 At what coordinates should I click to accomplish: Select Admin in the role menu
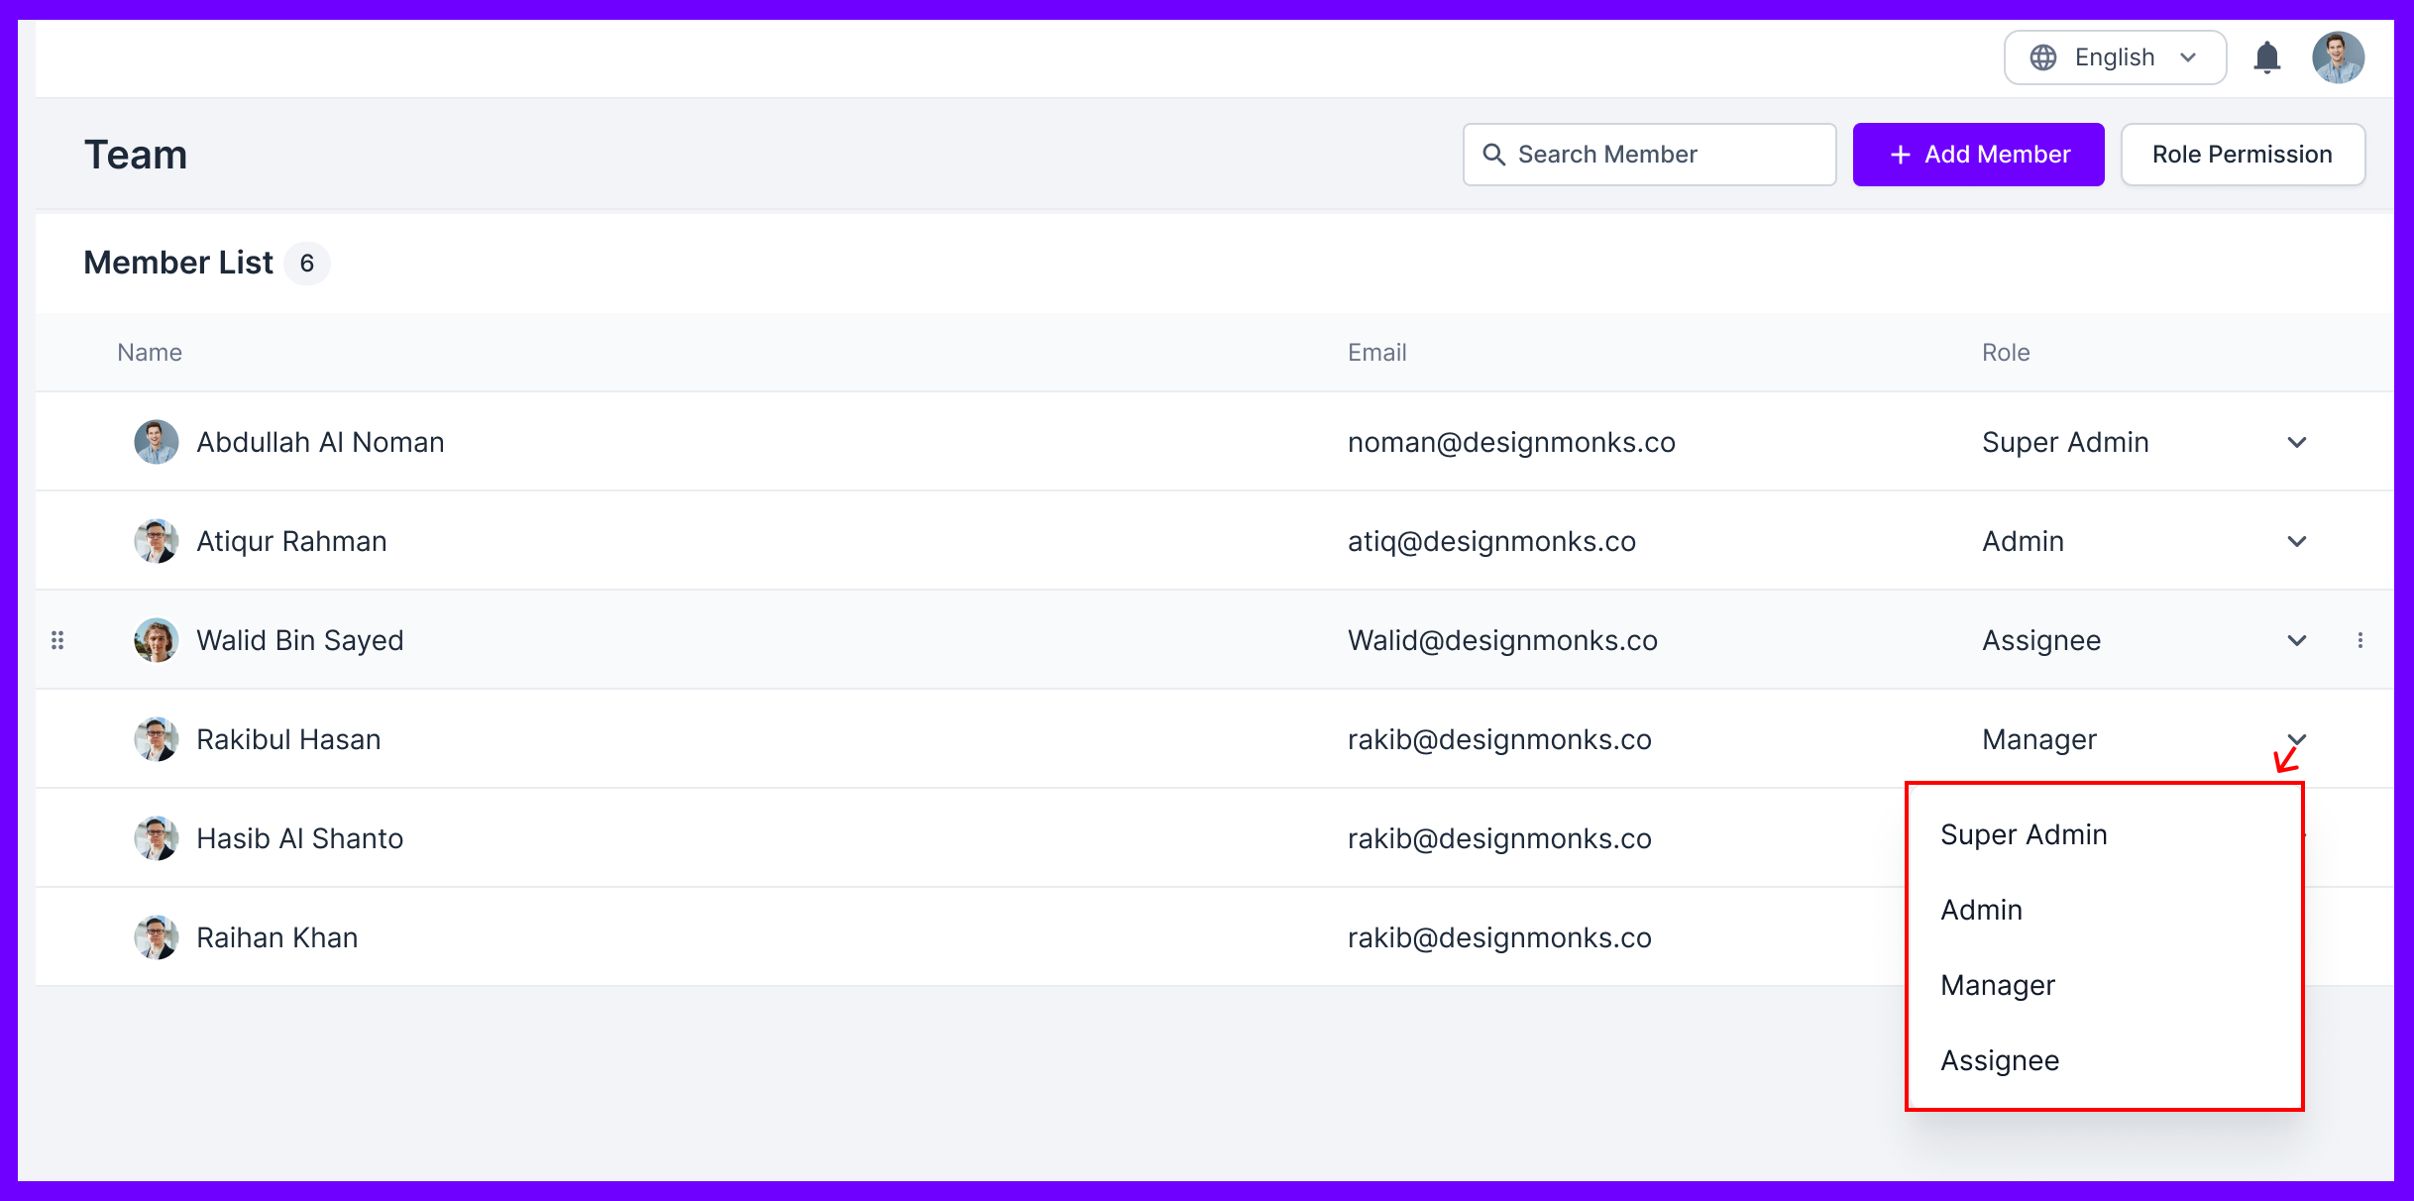2104,910
